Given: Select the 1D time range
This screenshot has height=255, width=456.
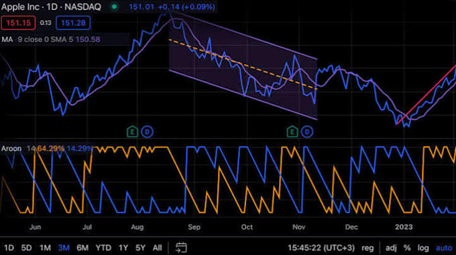Looking at the screenshot, I should (x=9, y=248).
